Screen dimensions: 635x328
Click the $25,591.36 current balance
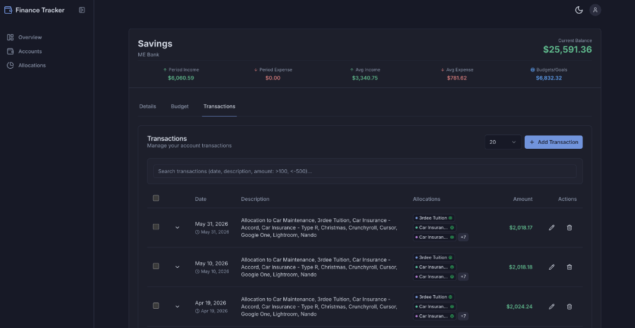pyautogui.click(x=567, y=50)
